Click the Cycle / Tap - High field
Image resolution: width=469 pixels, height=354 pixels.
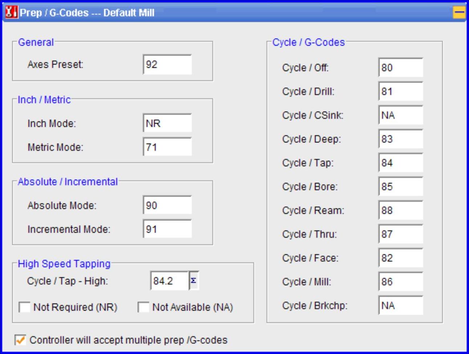coord(170,281)
